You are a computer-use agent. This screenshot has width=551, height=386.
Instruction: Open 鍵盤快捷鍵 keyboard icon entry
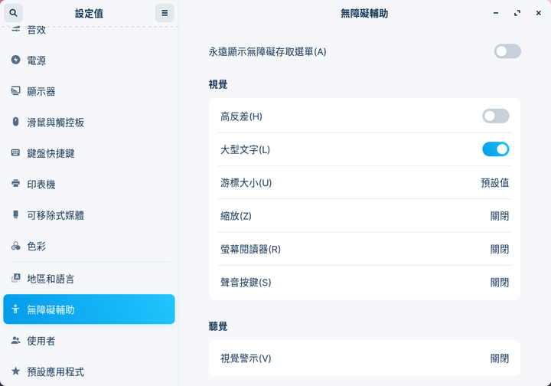coord(15,152)
